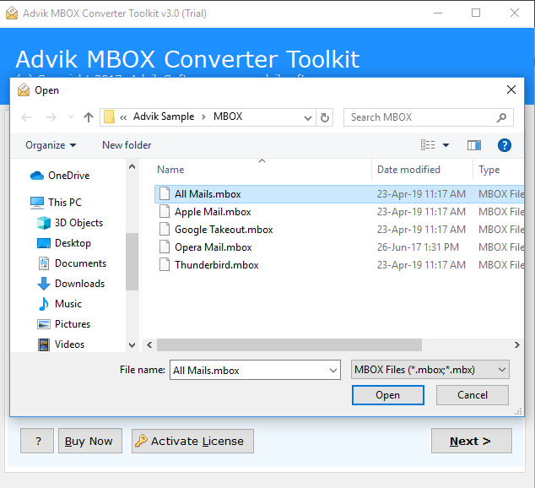Image resolution: width=535 pixels, height=488 pixels.
Task: Open Videos in navigation pane
Action: 61,344
